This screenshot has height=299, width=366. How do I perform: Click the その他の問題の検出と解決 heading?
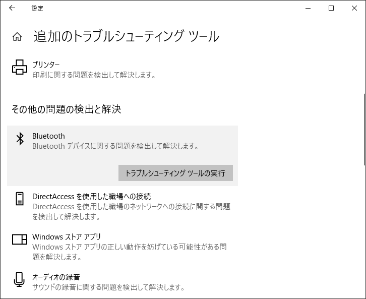[x=66, y=109]
